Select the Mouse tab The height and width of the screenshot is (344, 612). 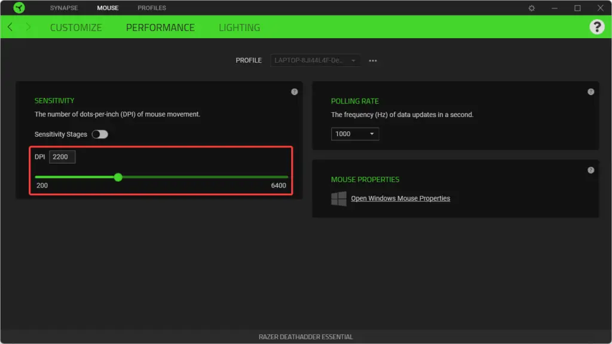(x=108, y=8)
